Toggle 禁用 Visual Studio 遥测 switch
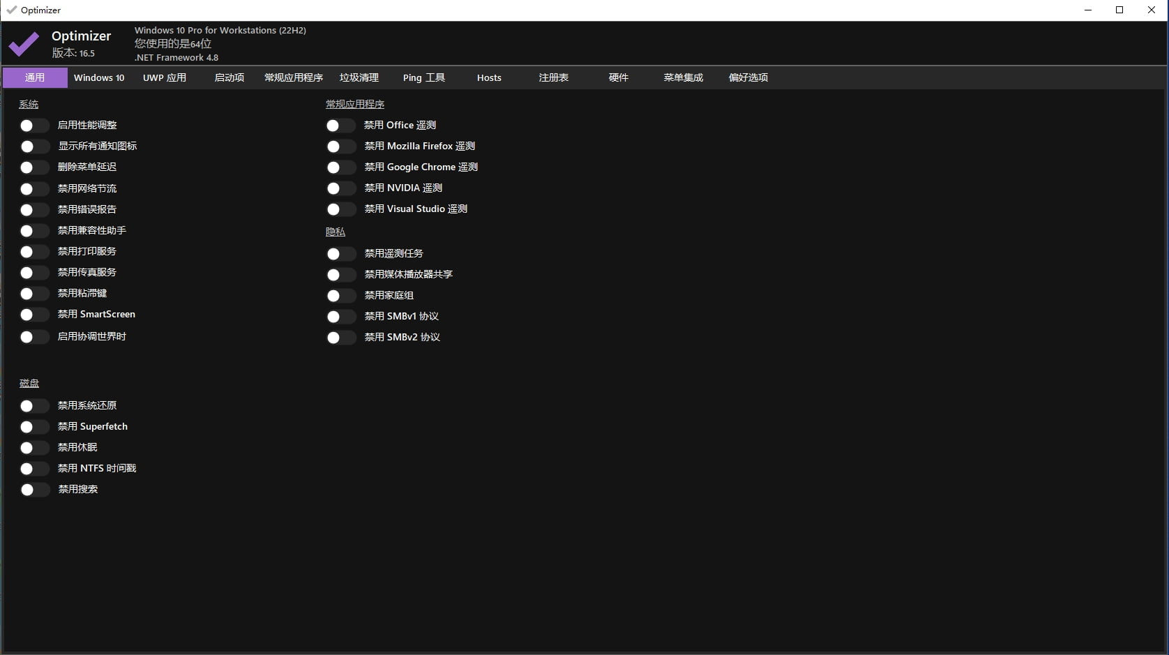Image resolution: width=1169 pixels, height=655 pixels. coord(340,209)
